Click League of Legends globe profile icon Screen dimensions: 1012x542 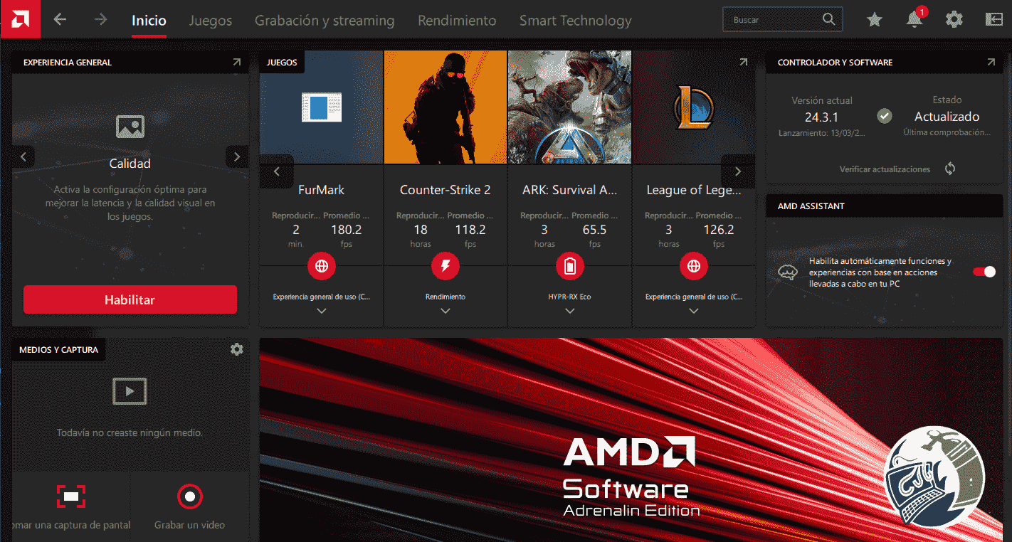pos(694,267)
